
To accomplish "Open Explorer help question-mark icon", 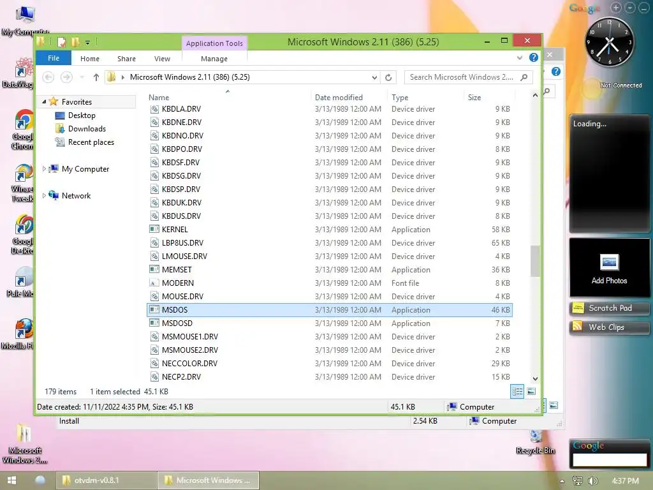I will [x=534, y=58].
